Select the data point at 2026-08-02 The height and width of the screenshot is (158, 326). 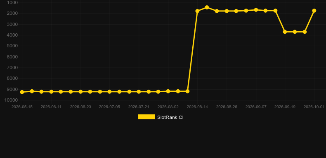pyautogui.click(x=168, y=91)
